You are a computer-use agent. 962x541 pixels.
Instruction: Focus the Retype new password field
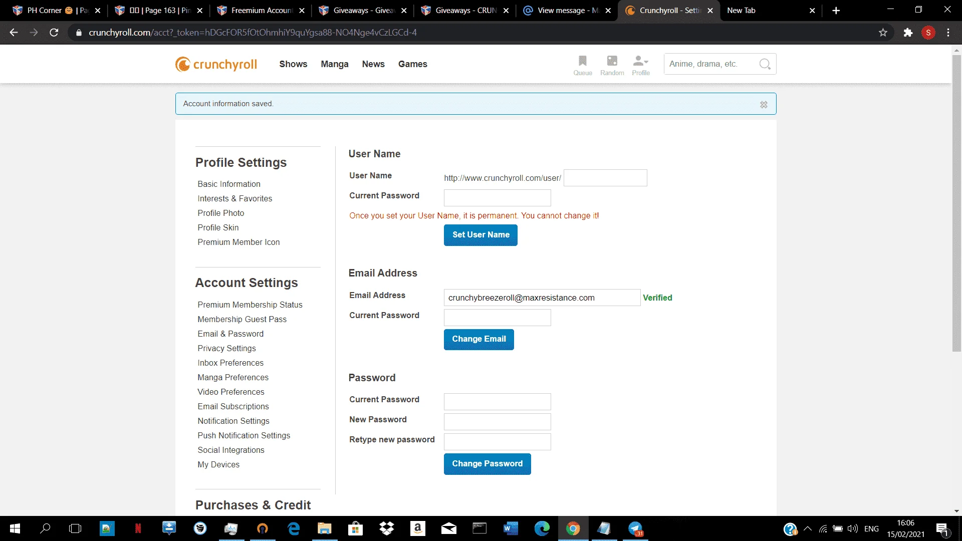point(497,442)
